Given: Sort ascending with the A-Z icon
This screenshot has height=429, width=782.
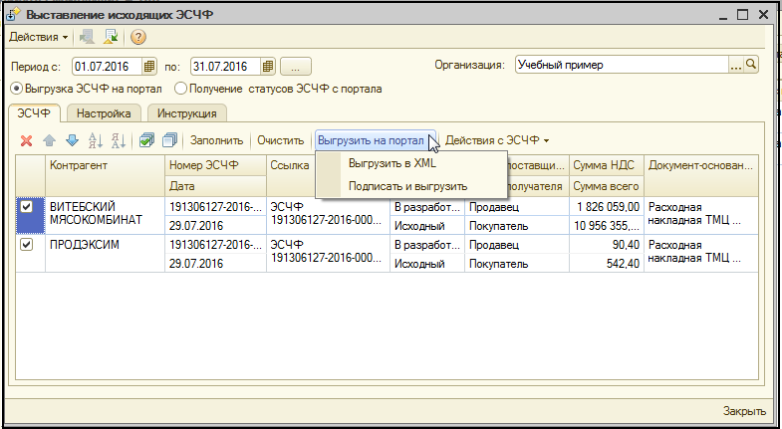Looking at the screenshot, I should tap(96, 140).
